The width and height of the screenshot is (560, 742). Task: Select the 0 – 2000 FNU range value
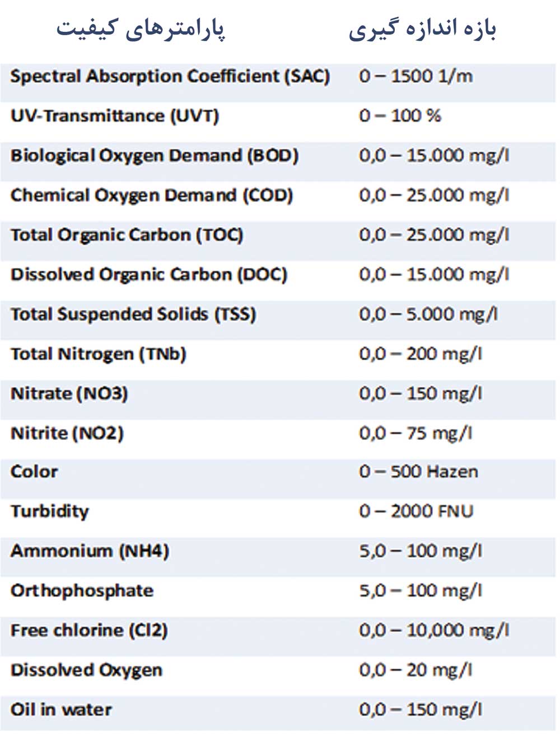pyautogui.click(x=416, y=511)
